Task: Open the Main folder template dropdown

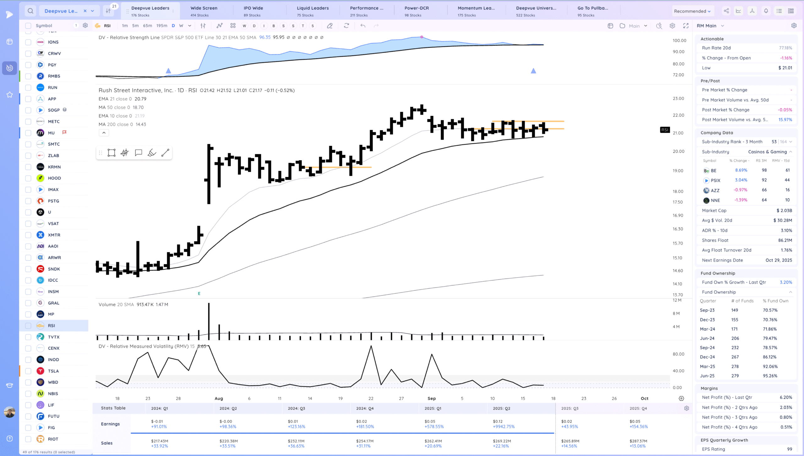Action: 645,26
